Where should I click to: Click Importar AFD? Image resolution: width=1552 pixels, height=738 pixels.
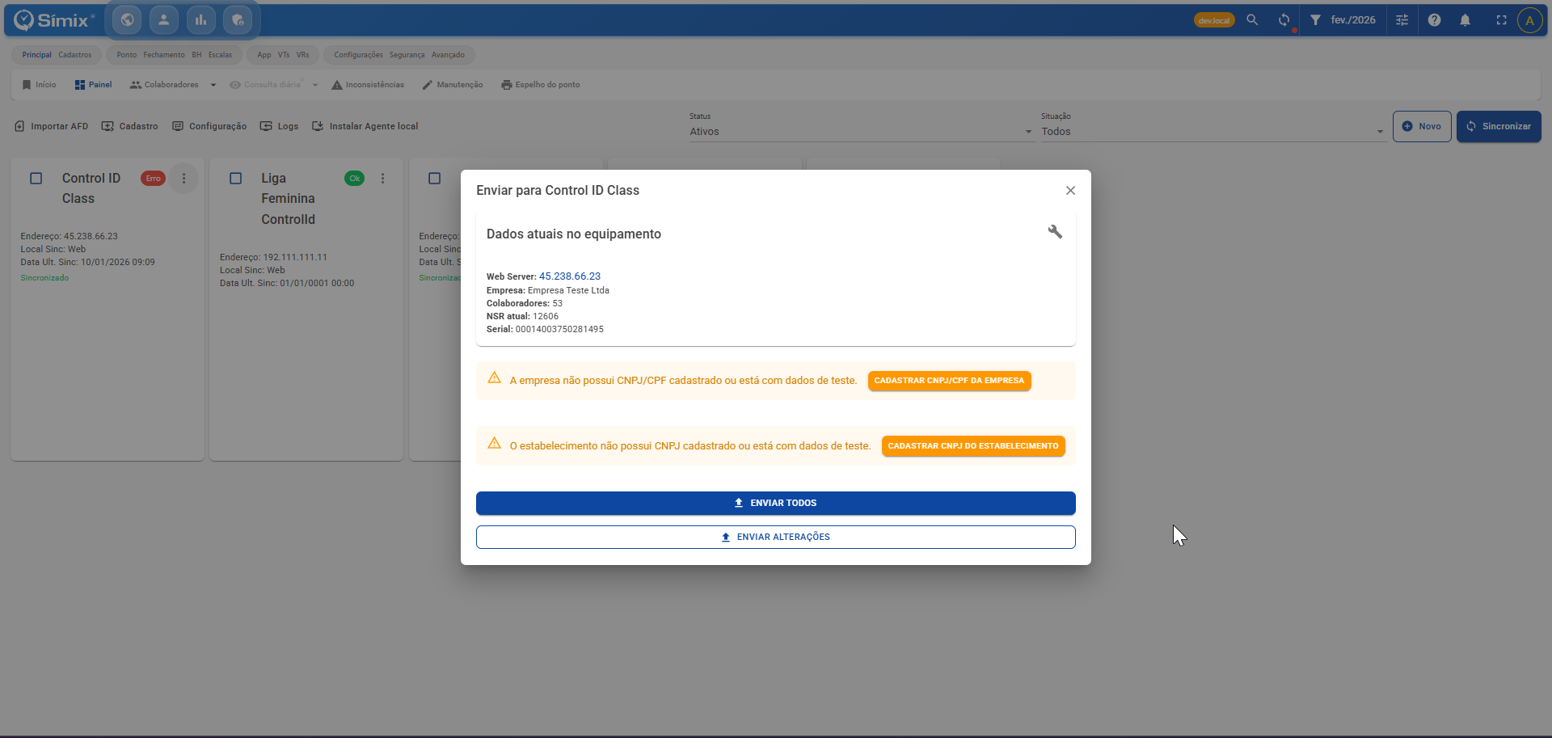point(52,127)
